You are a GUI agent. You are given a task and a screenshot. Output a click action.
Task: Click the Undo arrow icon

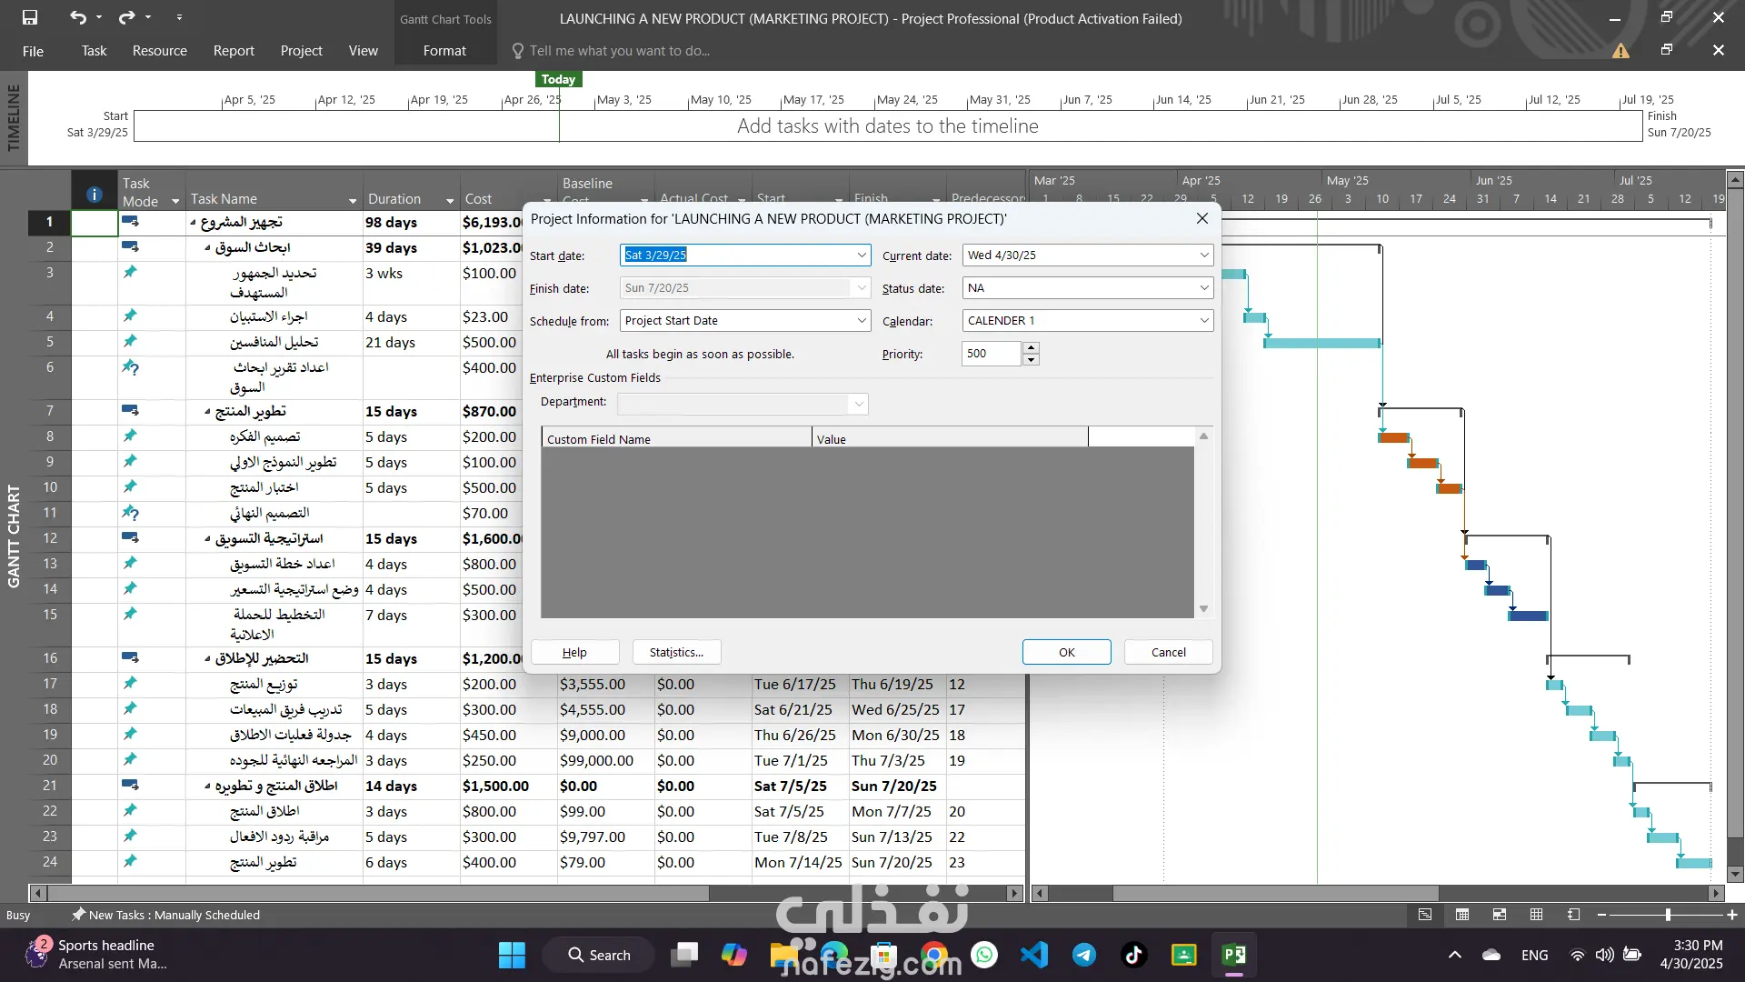point(78,17)
